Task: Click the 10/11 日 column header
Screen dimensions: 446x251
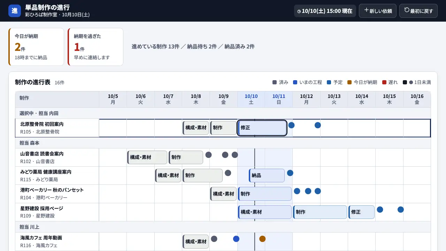Action: (279, 99)
